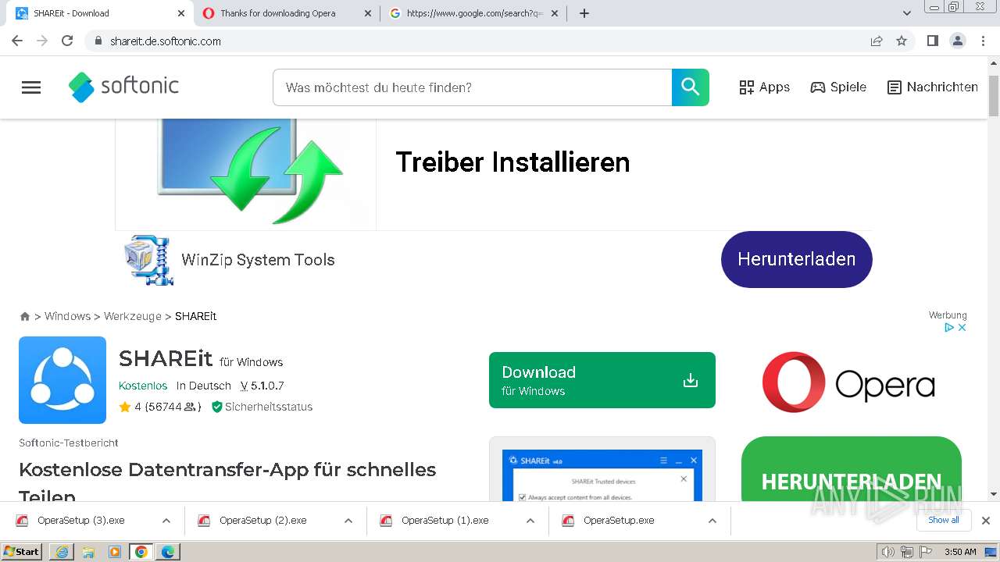
Task: Click Show all downloads
Action: click(944, 520)
